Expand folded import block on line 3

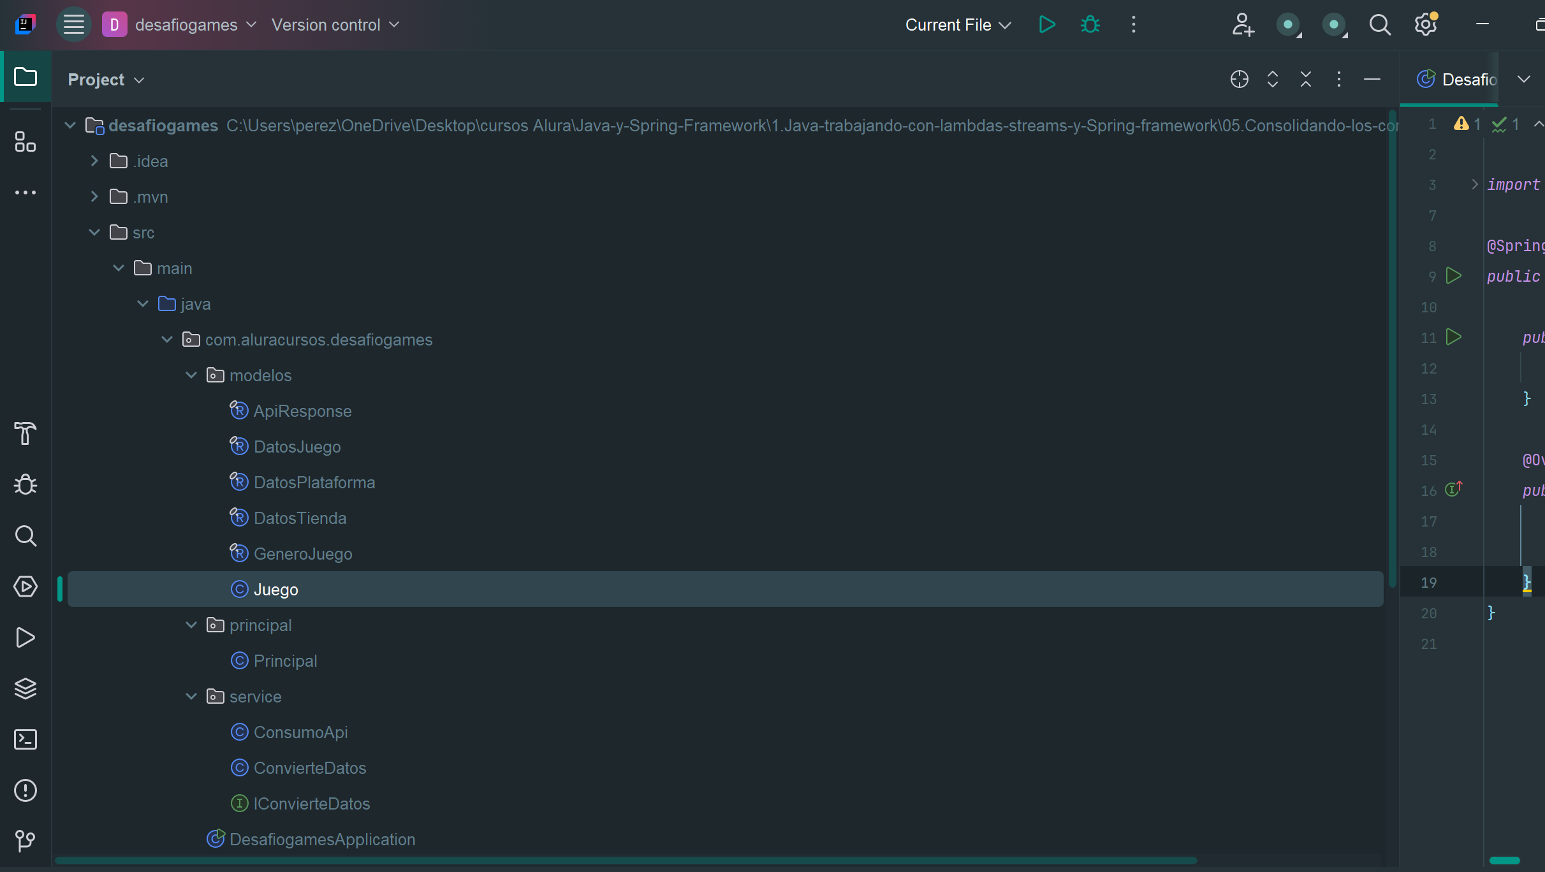(x=1474, y=184)
